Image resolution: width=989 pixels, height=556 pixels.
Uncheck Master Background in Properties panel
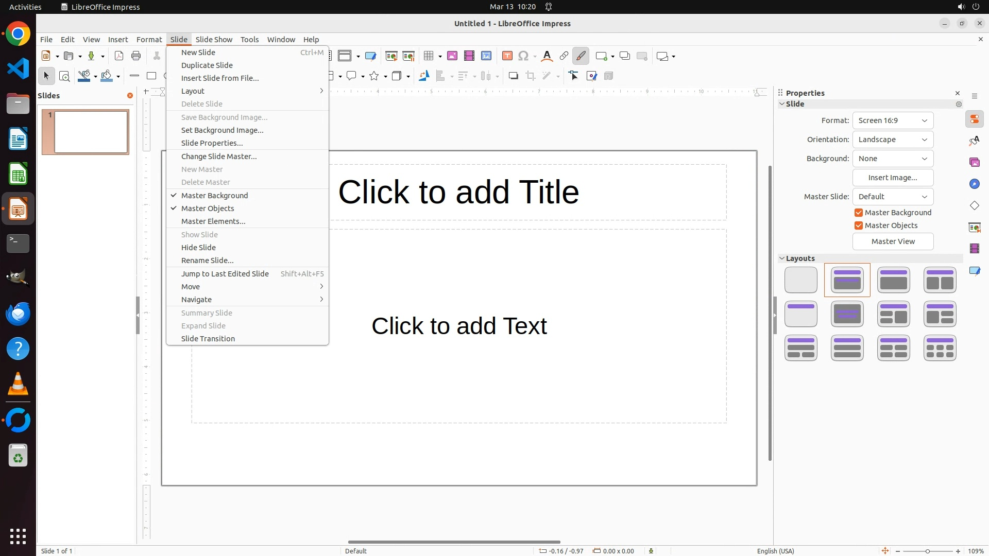click(859, 213)
